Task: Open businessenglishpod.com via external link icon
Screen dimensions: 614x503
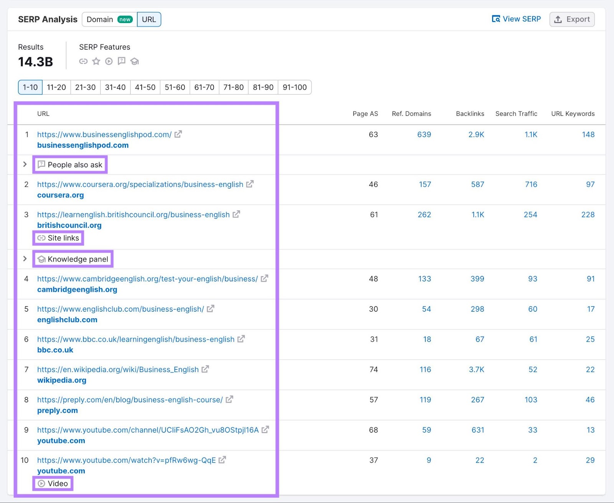Action: (178, 134)
